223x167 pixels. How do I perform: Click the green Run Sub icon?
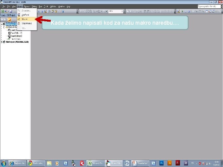click(182, 11)
